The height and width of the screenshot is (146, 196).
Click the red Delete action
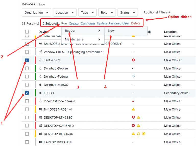coord(136,23)
